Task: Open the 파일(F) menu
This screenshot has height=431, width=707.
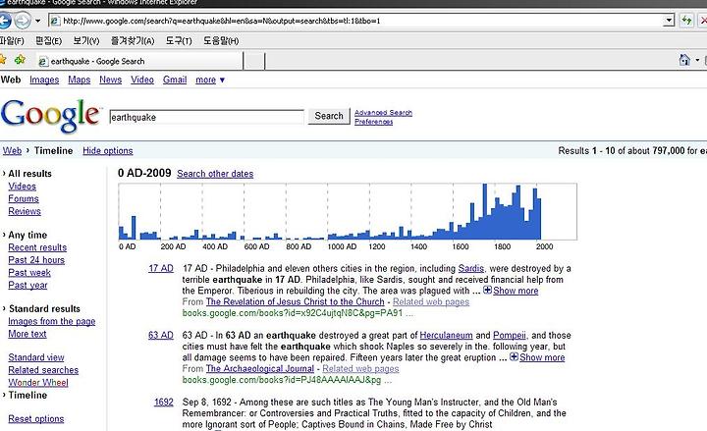Action: coord(12,41)
